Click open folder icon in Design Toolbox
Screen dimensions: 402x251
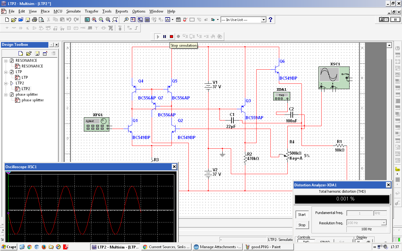[x=29, y=53]
